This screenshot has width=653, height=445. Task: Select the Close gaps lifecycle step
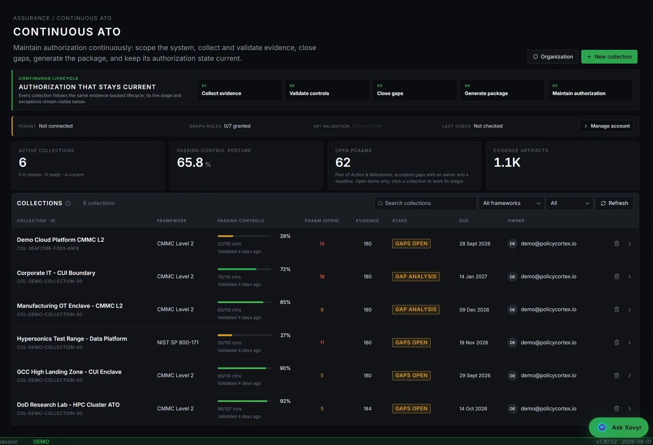415,90
